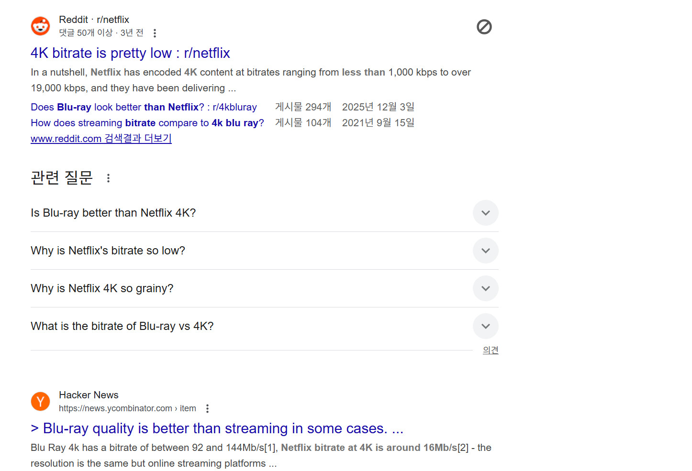Click the Reddit snippet starting 'In a nutshell'

tap(251, 80)
